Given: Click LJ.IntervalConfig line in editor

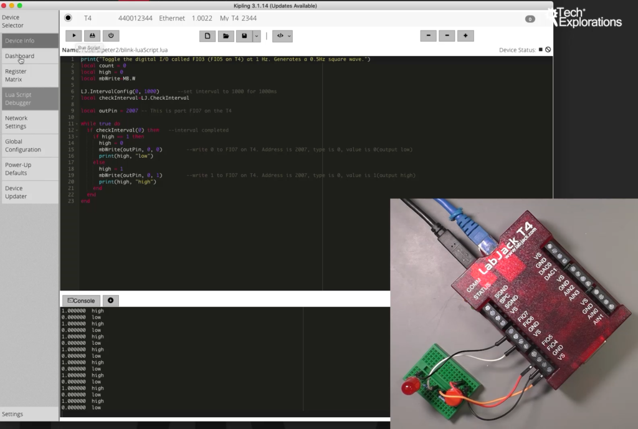Looking at the screenshot, I should [x=120, y=92].
